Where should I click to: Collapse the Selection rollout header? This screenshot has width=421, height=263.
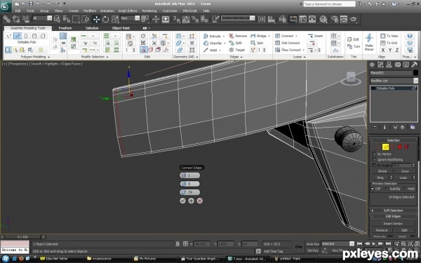coord(394,140)
